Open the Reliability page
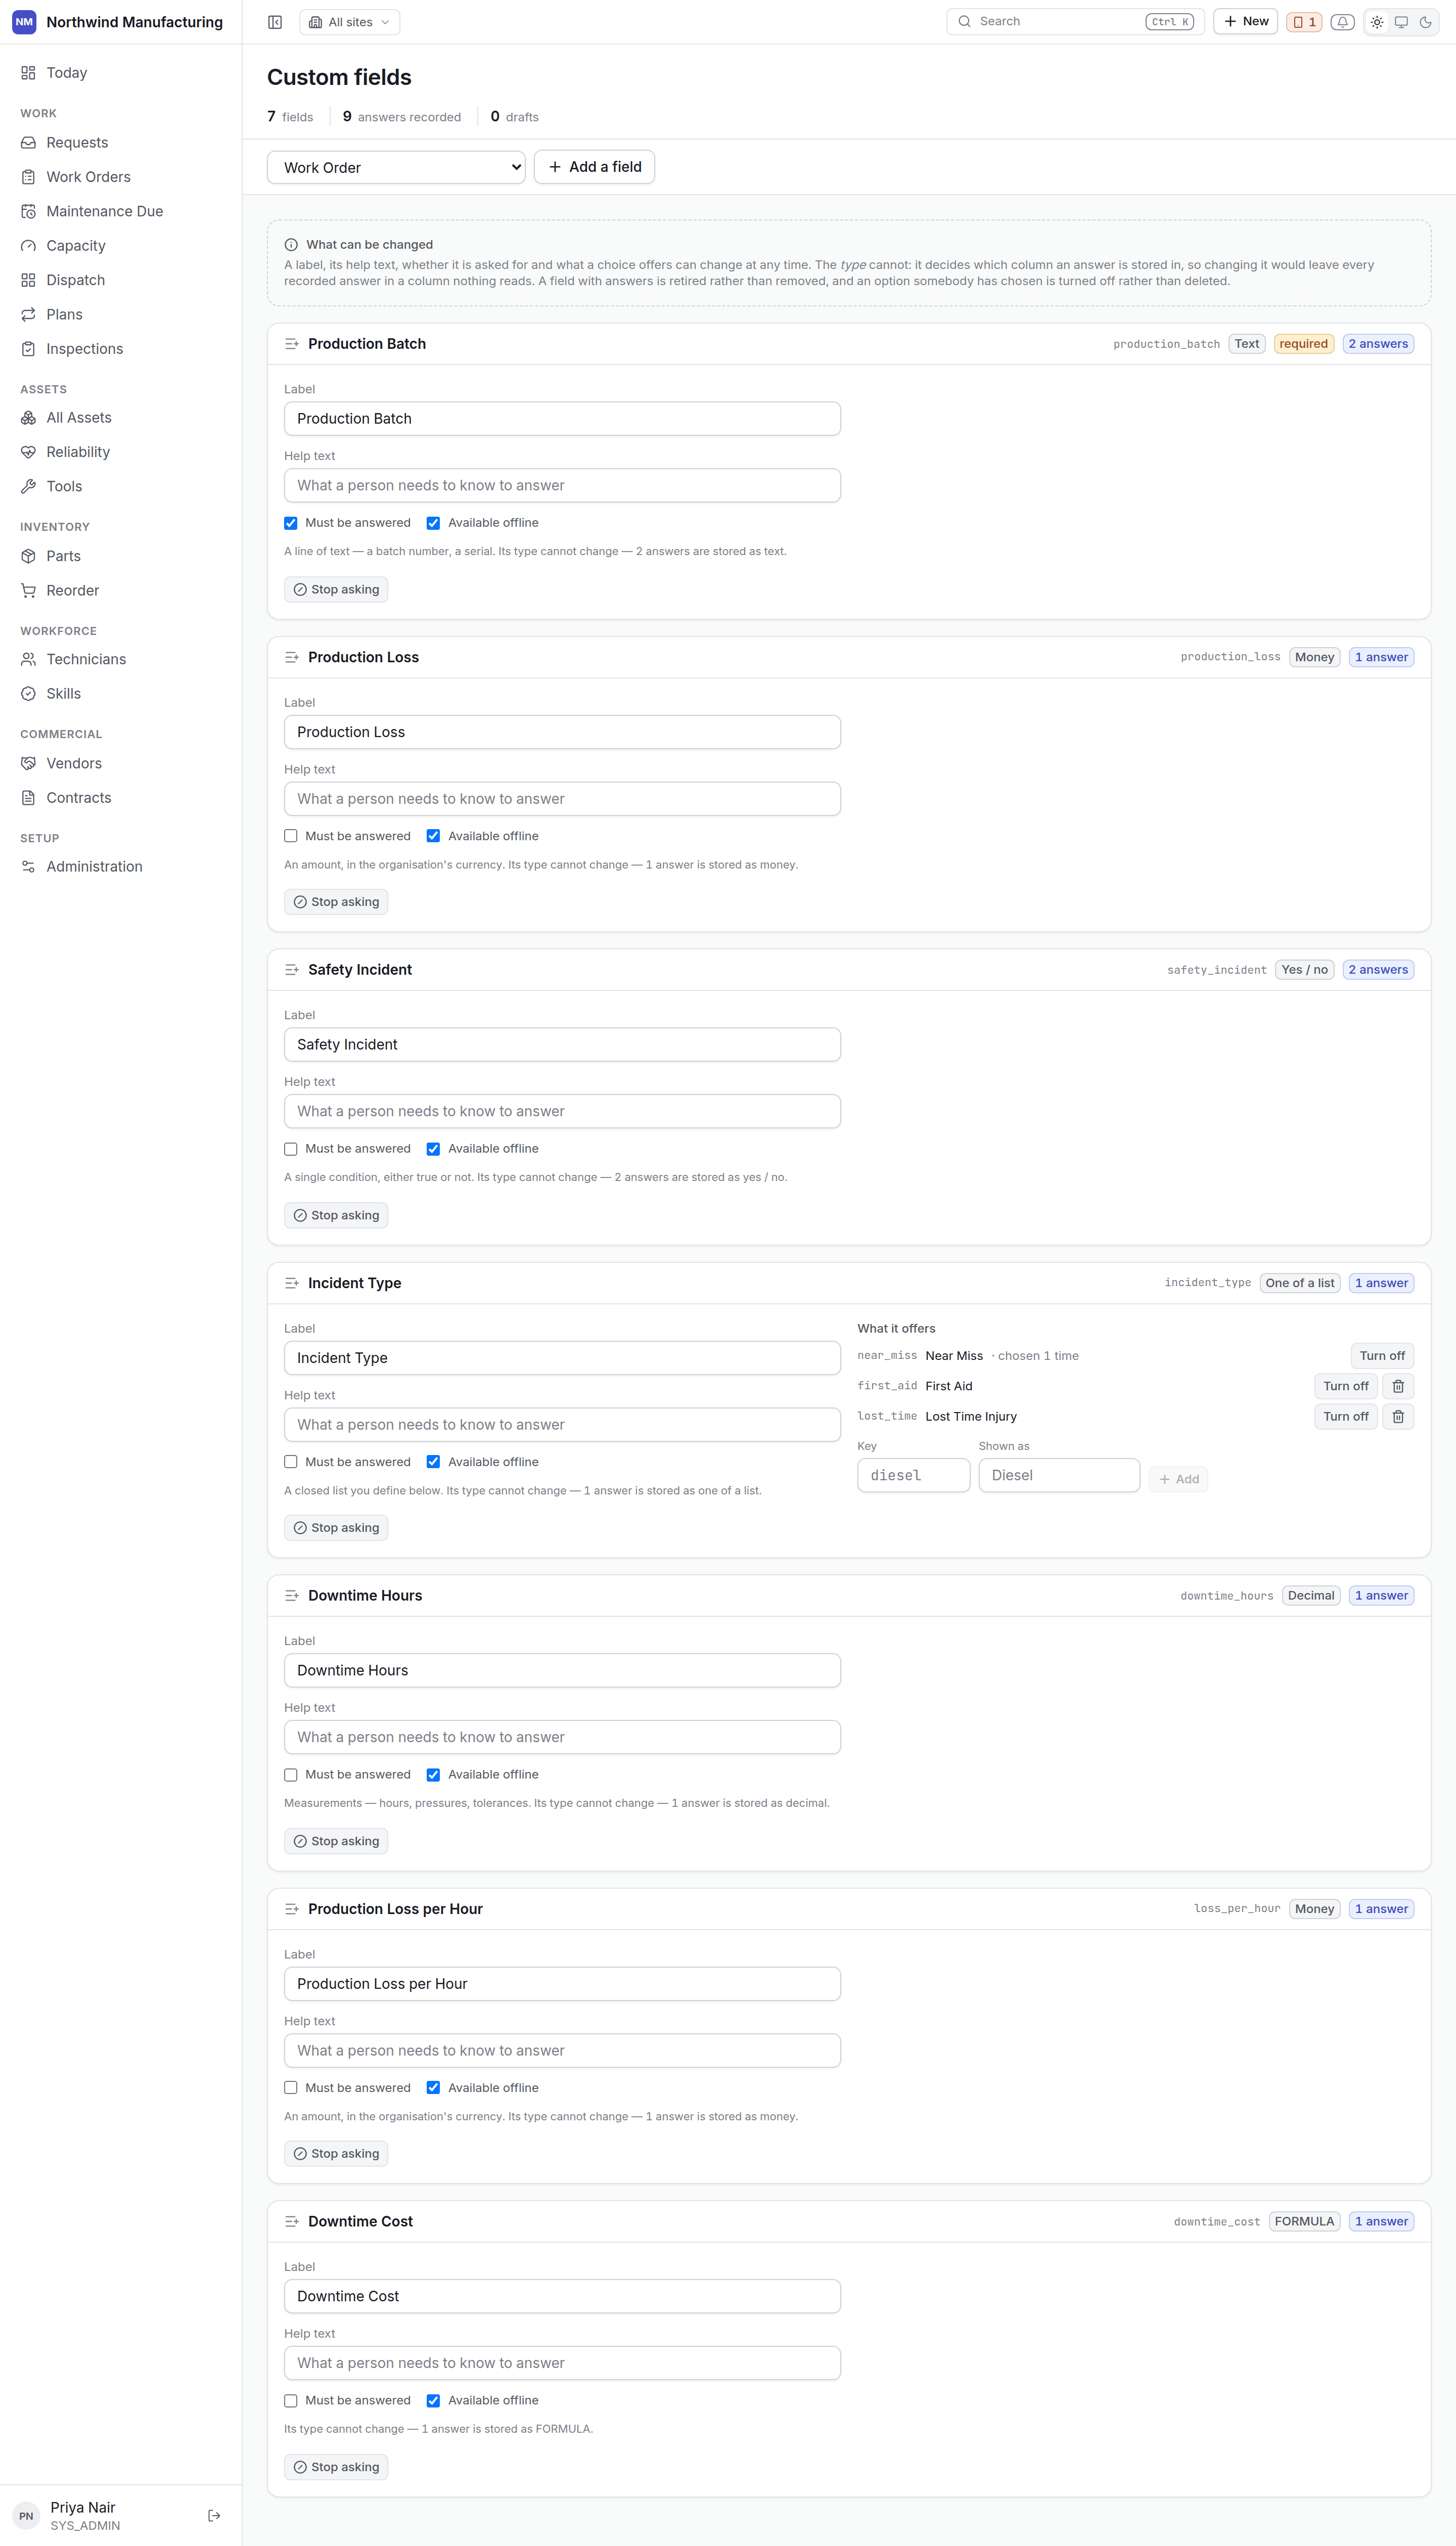Screen dimensions: 1456x2546 coord(121,452)
